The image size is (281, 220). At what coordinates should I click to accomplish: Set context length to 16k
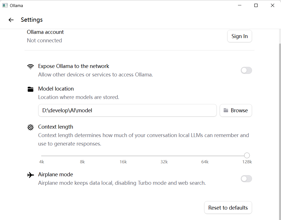[x=123, y=162]
